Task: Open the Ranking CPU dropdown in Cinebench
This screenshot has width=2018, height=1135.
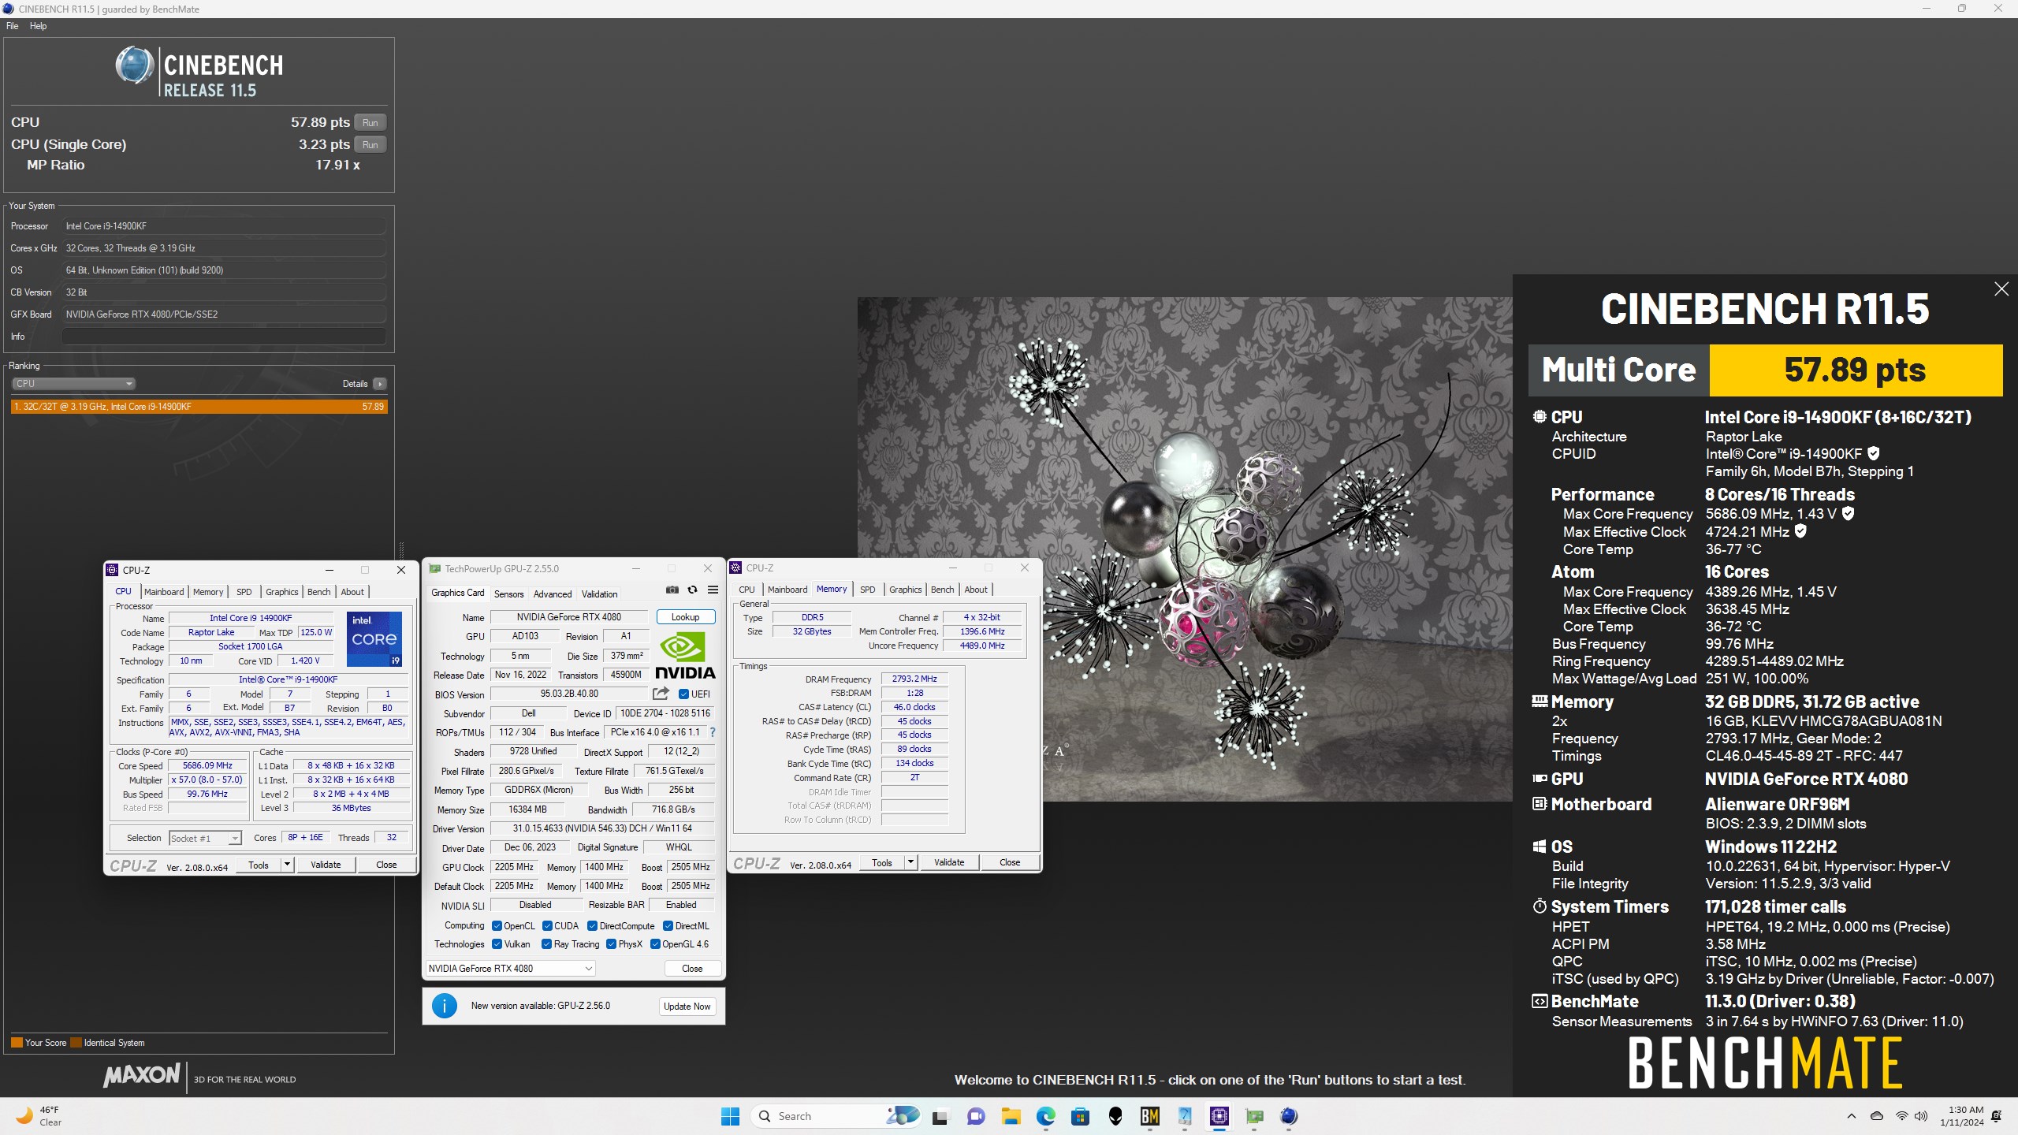Action: tap(73, 384)
